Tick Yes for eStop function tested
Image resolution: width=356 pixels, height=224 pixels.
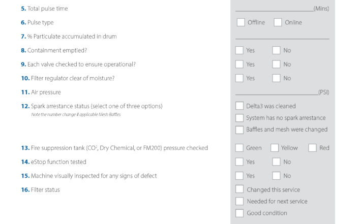pyautogui.click(x=240, y=162)
